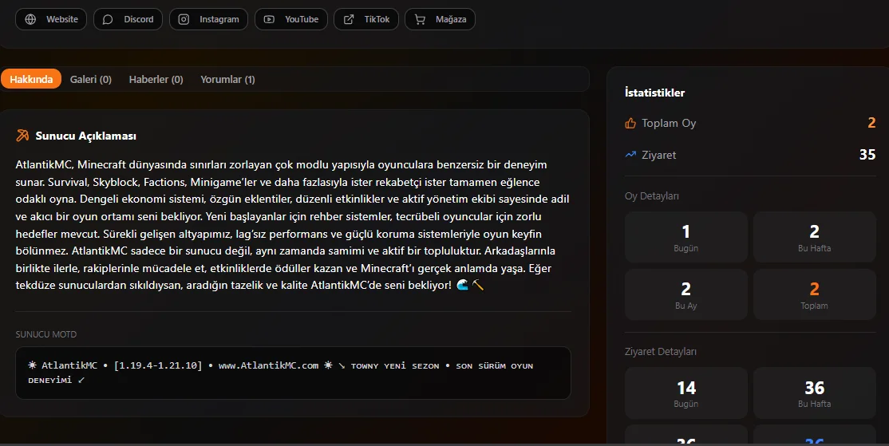Switch to the Galeri (0) tab

[91, 79]
